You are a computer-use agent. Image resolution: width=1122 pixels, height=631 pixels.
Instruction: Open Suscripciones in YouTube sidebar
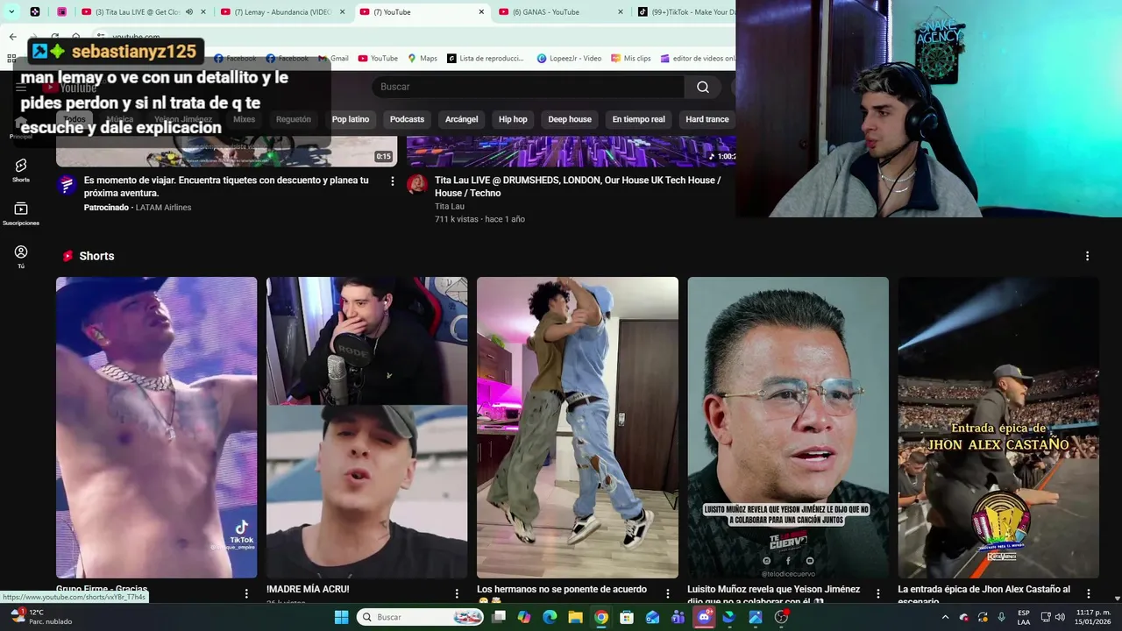click(x=21, y=214)
